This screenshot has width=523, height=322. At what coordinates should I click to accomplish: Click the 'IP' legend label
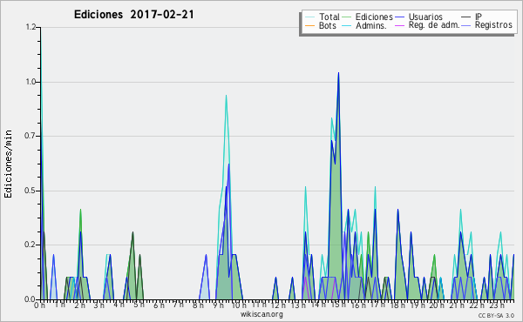click(x=479, y=17)
